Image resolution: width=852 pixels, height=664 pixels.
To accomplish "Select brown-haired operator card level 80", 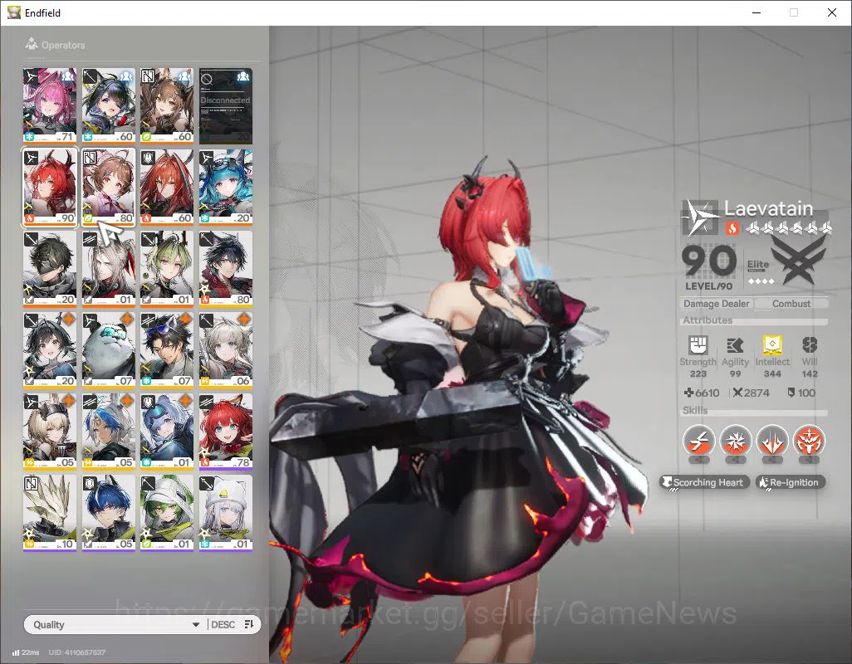I will pos(108,187).
